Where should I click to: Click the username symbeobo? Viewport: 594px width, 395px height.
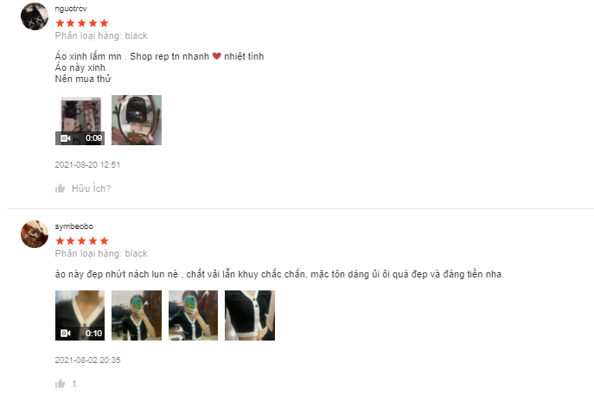tap(73, 226)
